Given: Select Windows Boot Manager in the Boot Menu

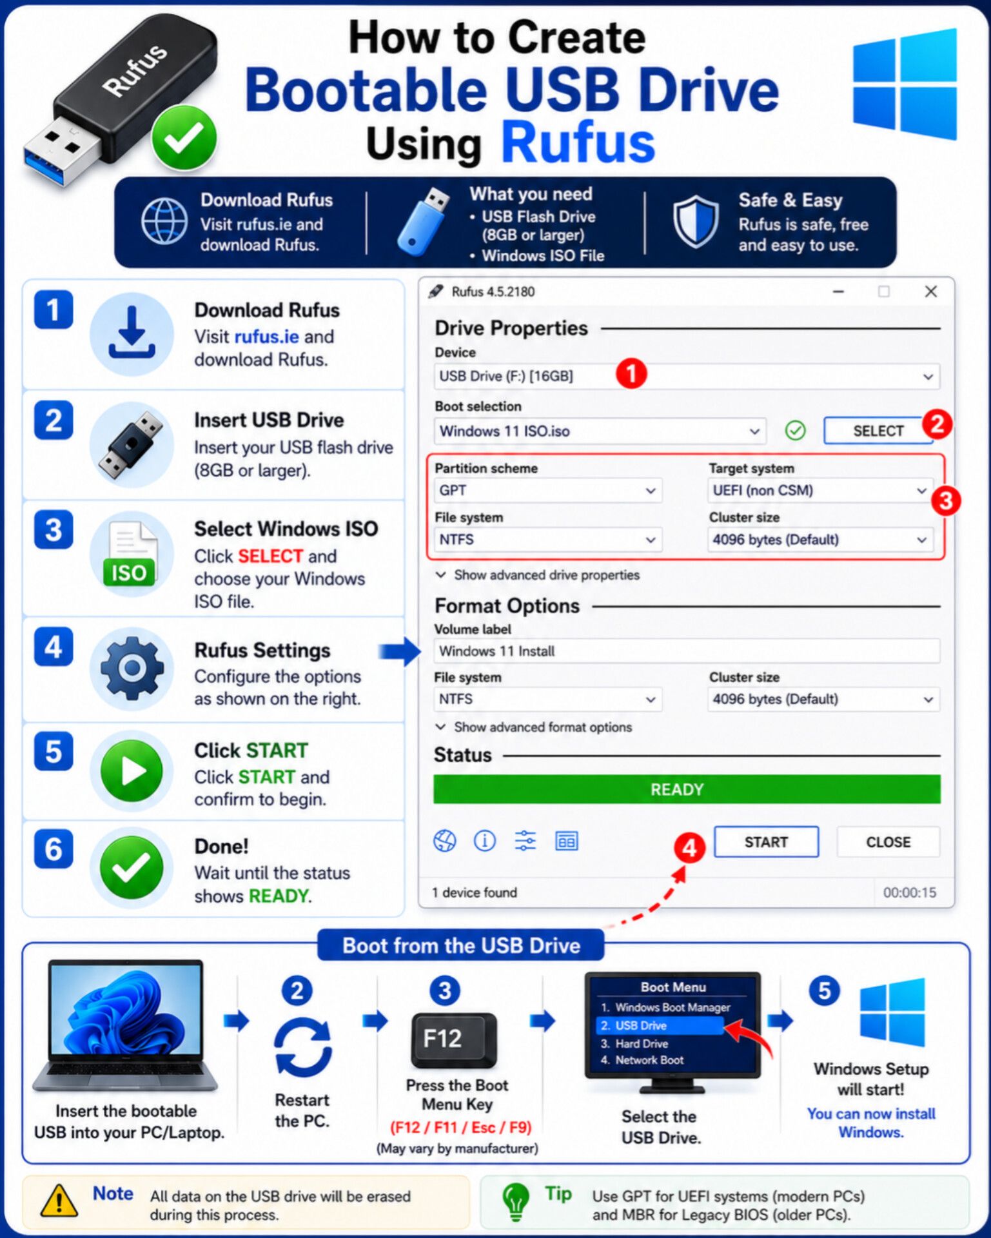Looking at the screenshot, I should coord(665,1007).
